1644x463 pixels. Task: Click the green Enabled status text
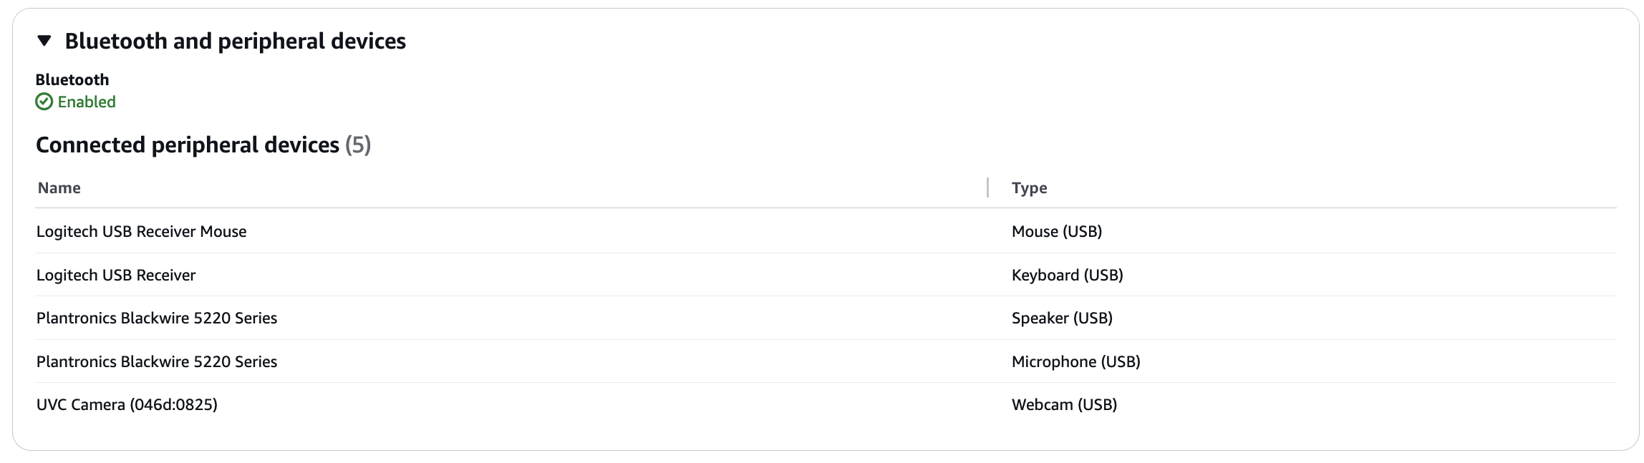[x=87, y=102]
